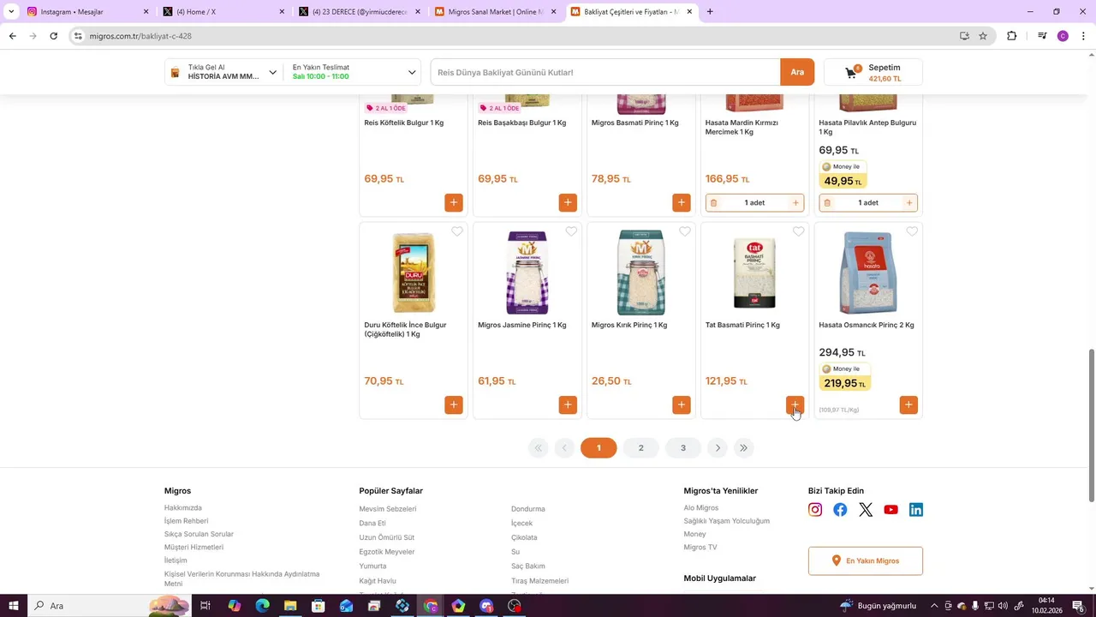Open weather widget Bugün yağmurlu
The width and height of the screenshot is (1096, 617).
[x=879, y=606]
